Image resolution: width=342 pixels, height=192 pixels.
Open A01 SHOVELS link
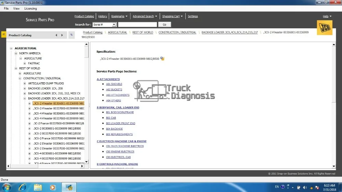pos(114,84)
